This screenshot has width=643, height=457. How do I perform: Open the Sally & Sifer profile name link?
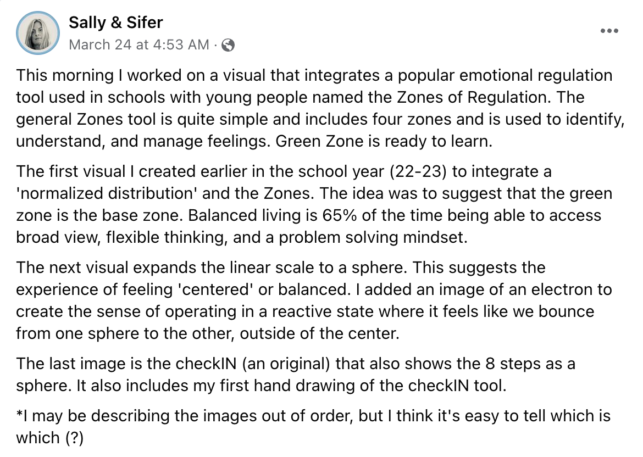tap(115, 23)
